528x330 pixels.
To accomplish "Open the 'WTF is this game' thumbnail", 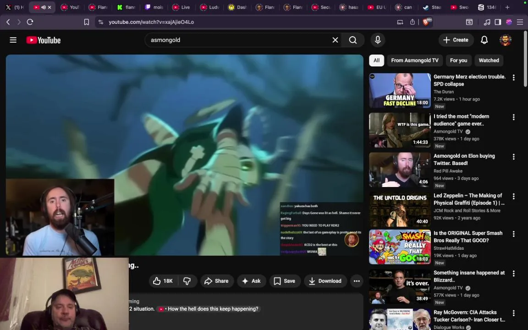I will pos(400,130).
